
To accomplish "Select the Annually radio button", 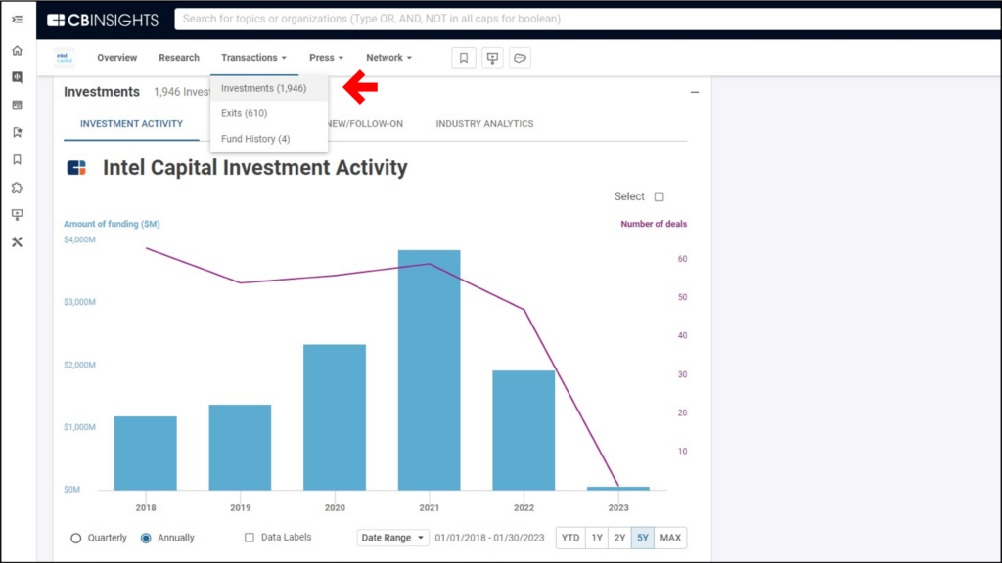I will (x=147, y=539).
